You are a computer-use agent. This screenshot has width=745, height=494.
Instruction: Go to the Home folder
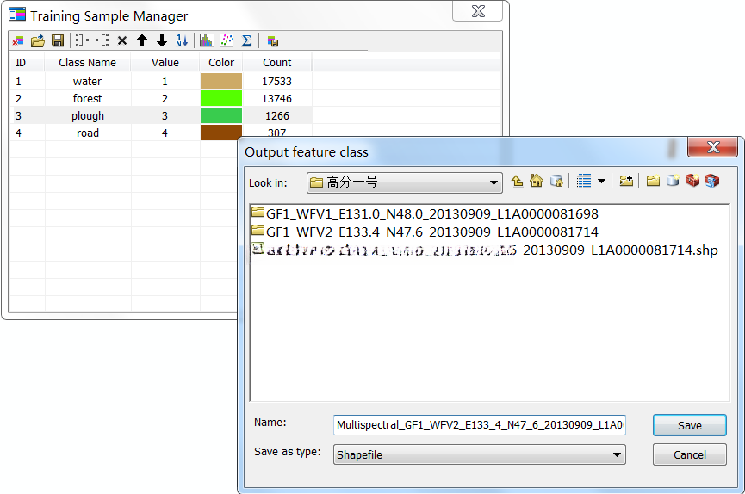coord(537,181)
